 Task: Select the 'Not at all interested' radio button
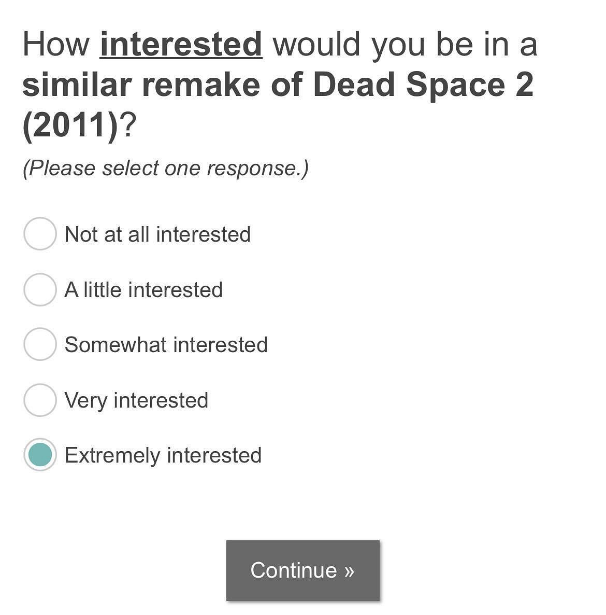[x=40, y=234]
